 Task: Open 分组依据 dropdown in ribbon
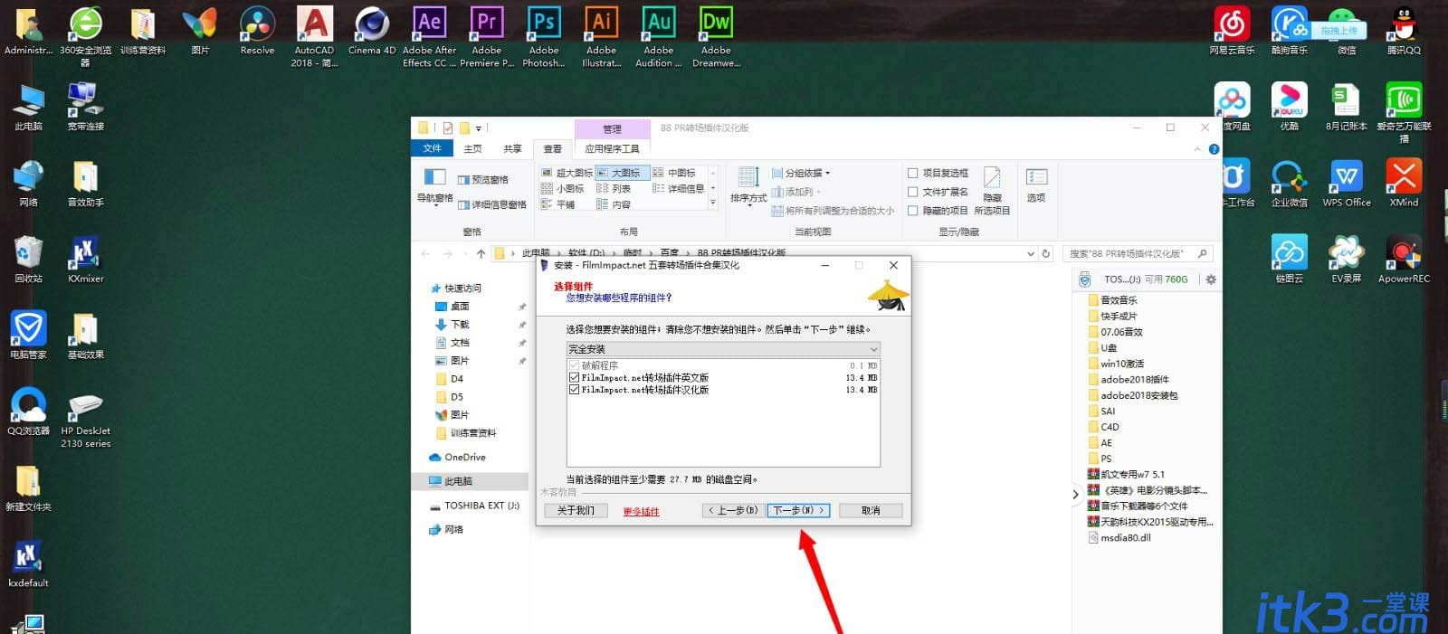(801, 173)
